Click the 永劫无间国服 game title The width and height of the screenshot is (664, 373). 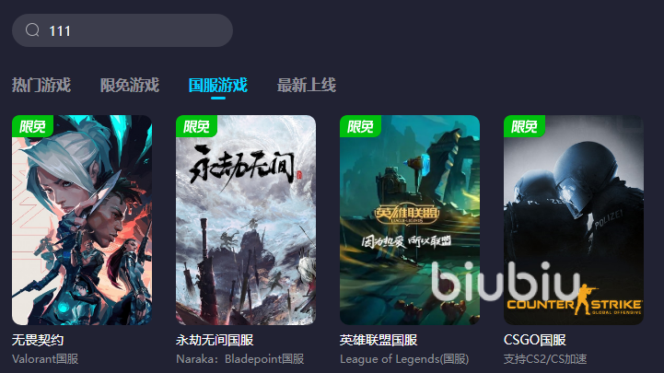[215, 340]
